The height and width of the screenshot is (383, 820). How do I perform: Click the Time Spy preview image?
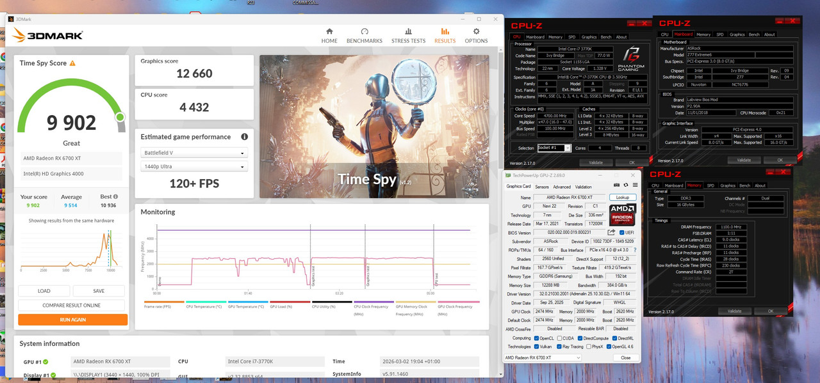(x=374, y=126)
